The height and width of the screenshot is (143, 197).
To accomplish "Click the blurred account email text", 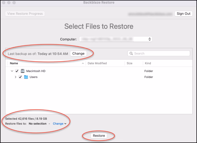I will pyautogui.click(x=150, y=14).
